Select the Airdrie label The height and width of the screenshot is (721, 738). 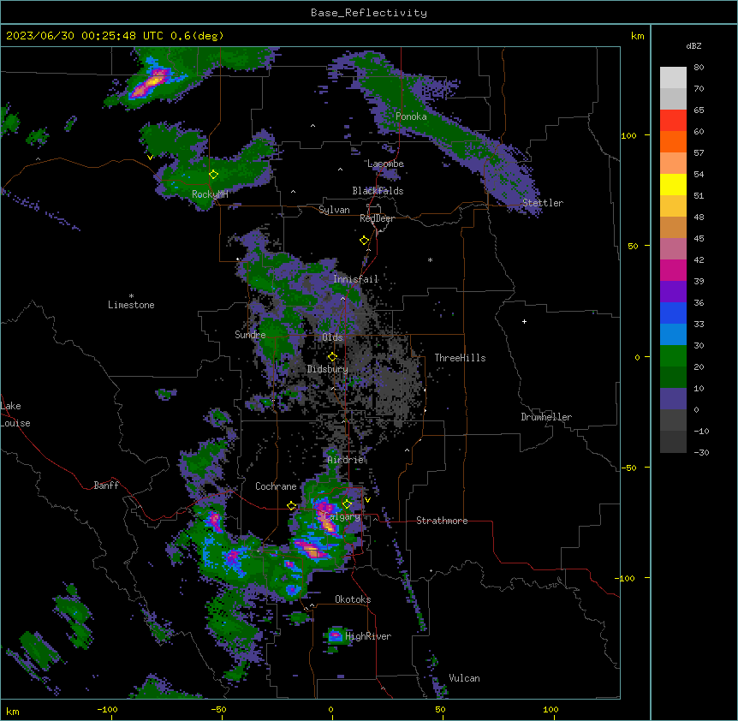tap(345, 460)
